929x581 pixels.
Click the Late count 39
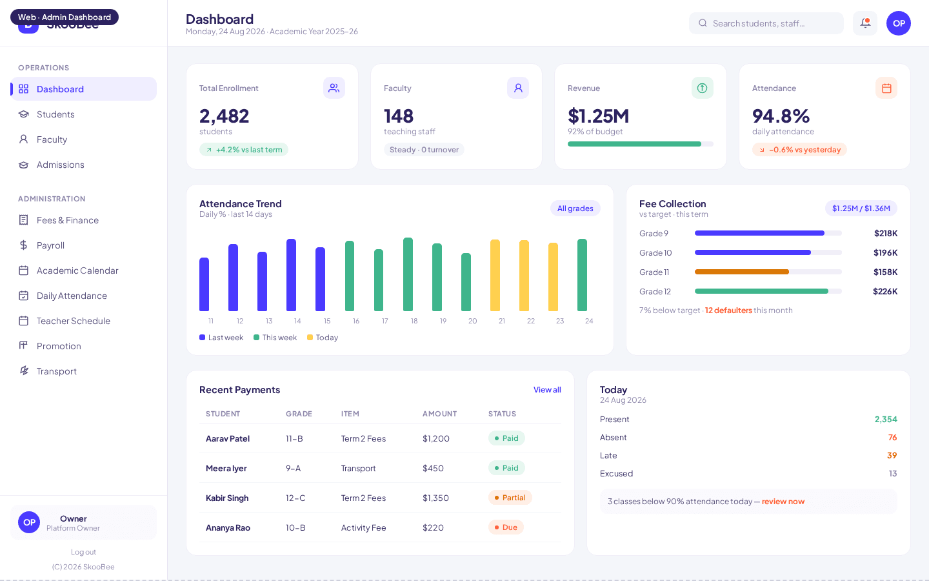(892, 456)
